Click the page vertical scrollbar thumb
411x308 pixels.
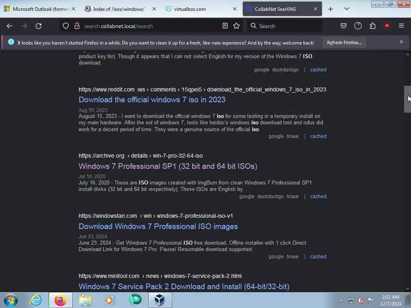407,99
